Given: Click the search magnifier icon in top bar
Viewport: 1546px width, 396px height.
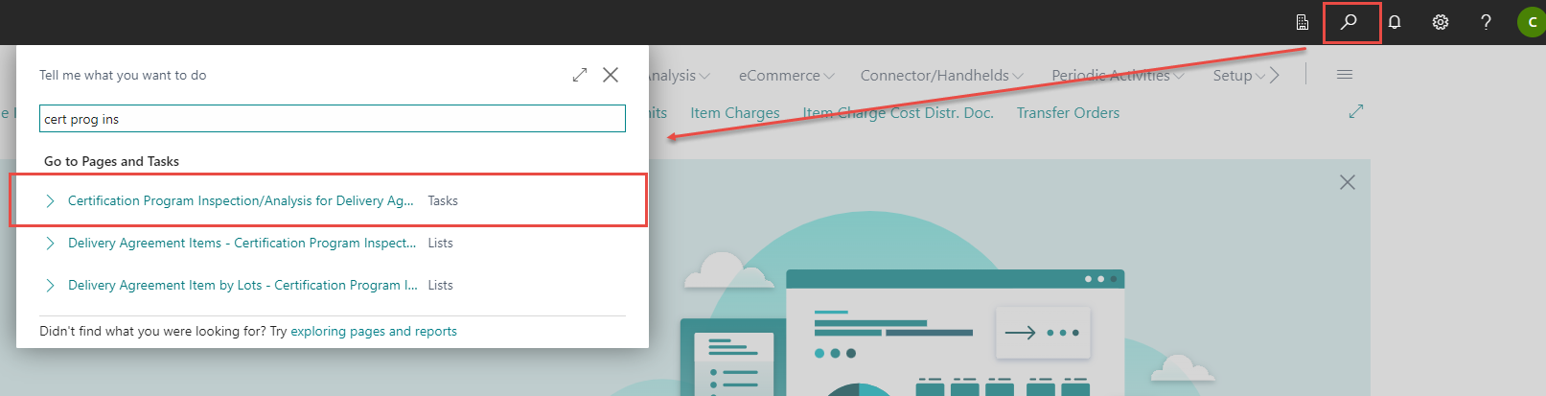Looking at the screenshot, I should coord(1349,22).
